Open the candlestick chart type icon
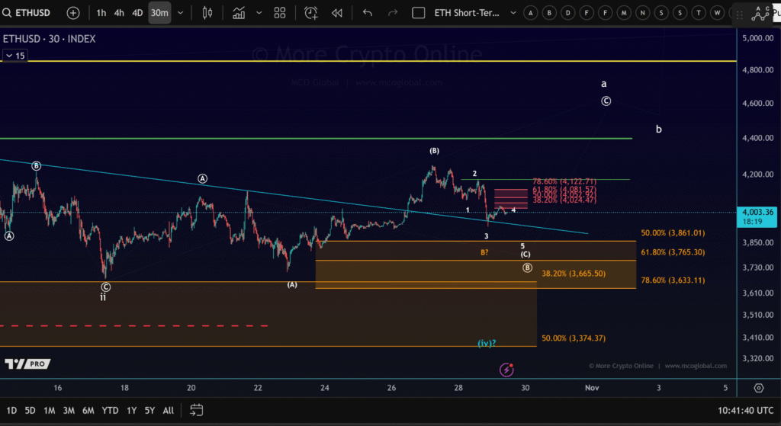Screen dimensions: 781x426 (207, 13)
